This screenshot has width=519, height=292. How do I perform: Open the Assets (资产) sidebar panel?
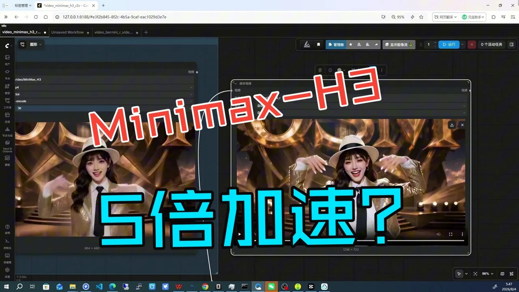pos(7,60)
